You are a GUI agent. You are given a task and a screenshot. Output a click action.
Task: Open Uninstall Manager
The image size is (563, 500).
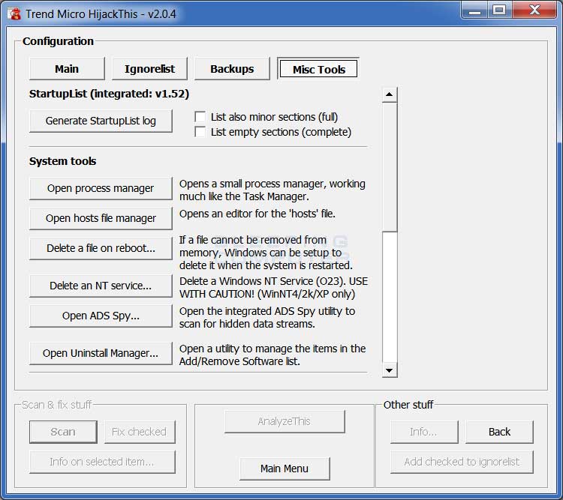pyautogui.click(x=101, y=353)
